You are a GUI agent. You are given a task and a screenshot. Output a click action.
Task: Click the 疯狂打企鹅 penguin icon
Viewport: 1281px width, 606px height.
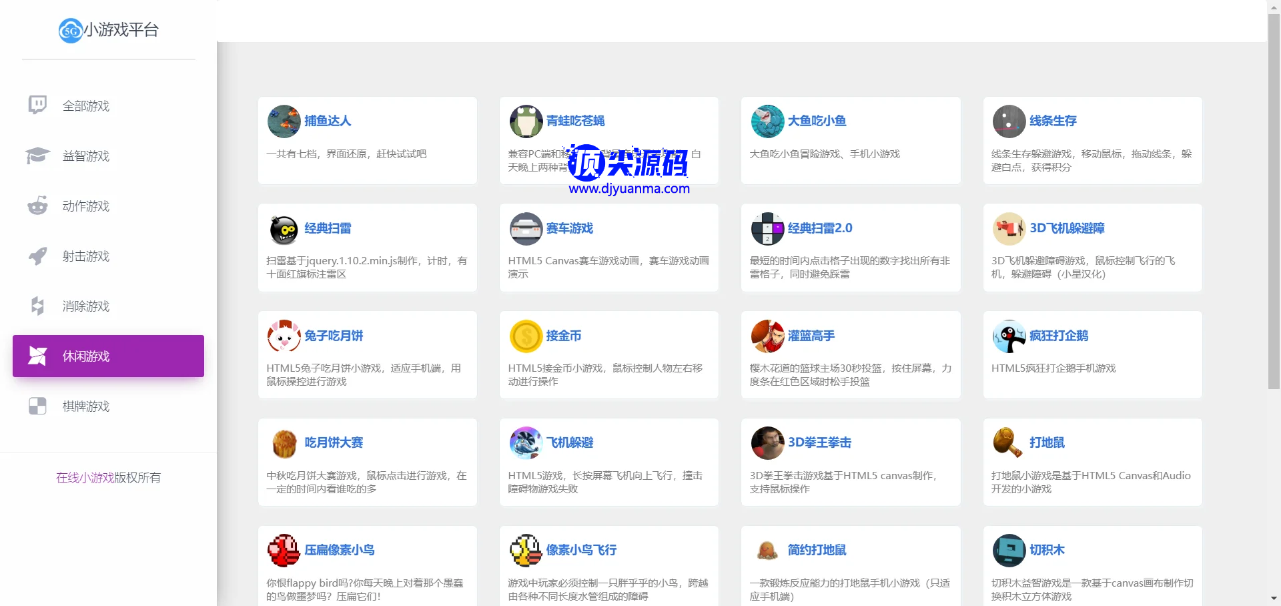(1009, 336)
